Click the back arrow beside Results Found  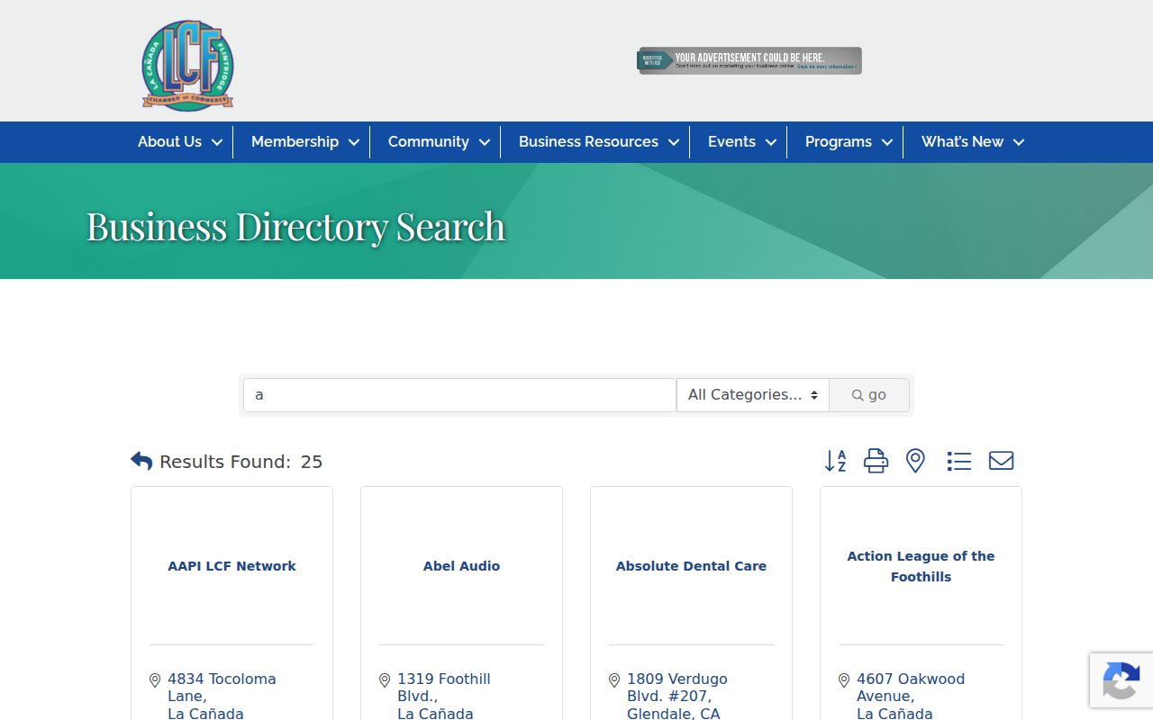click(x=141, y=461)
